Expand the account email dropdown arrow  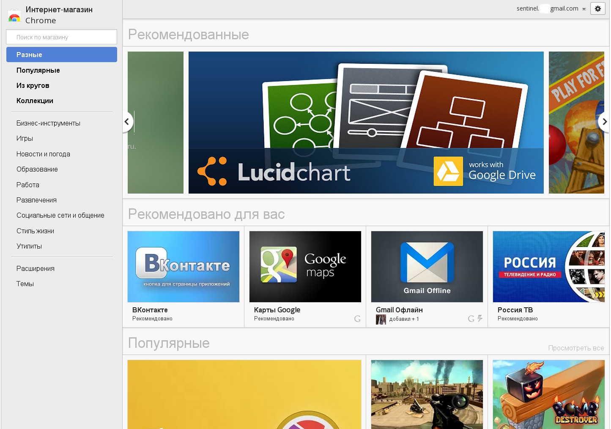(584, 9)
